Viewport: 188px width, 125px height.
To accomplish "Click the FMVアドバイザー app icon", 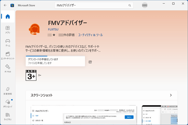I will [x=34, y=29].
